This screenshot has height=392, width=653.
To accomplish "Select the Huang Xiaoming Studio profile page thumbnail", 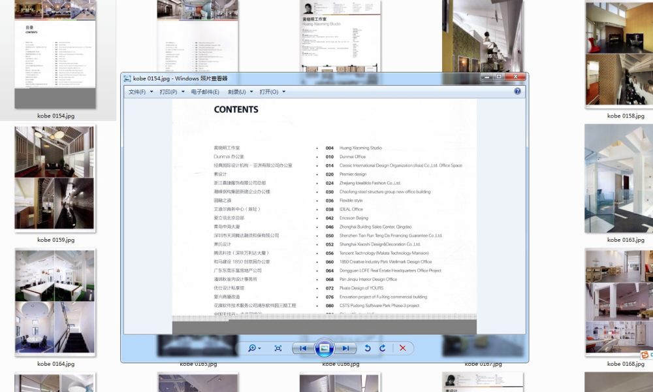I will coord(340,36).
